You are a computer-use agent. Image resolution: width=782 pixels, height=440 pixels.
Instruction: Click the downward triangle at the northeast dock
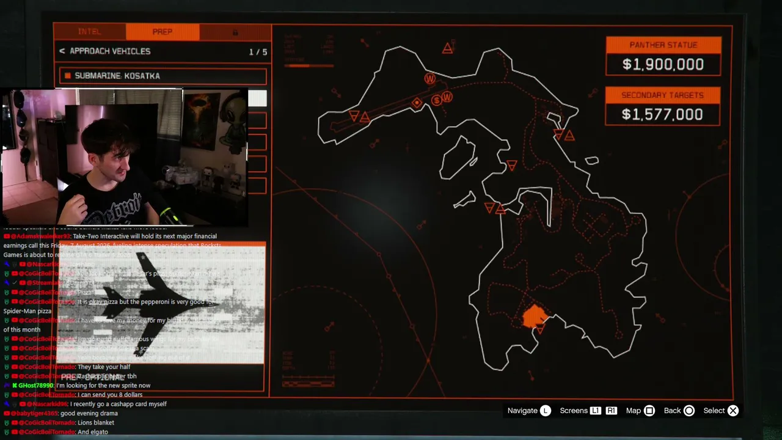coord(558,135)
